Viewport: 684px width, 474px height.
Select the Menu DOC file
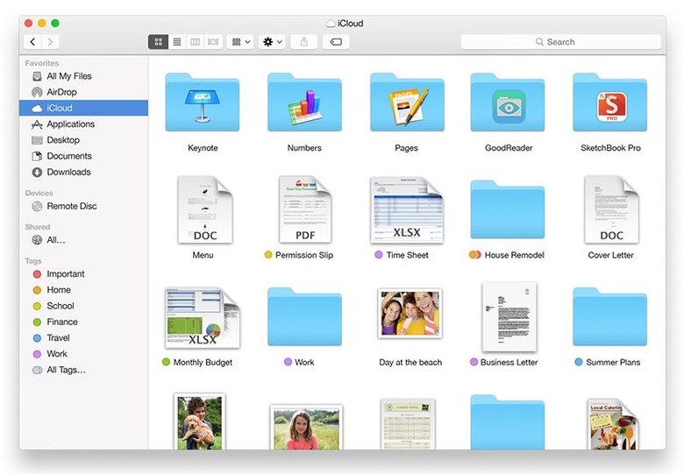(204, 209)
